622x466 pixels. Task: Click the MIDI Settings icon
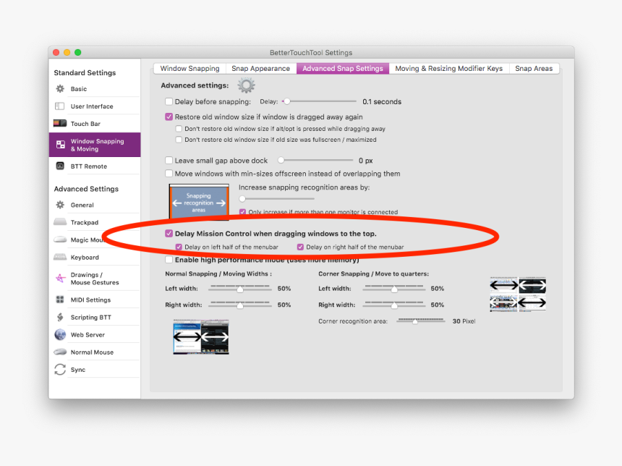60,300
